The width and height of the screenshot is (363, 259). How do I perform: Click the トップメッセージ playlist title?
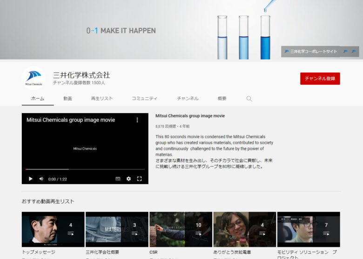click(x=39, y=252)
